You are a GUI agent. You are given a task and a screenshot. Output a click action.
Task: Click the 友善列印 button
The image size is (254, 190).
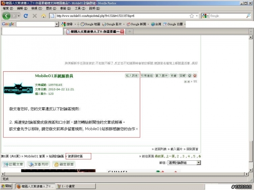pos(38,164)
